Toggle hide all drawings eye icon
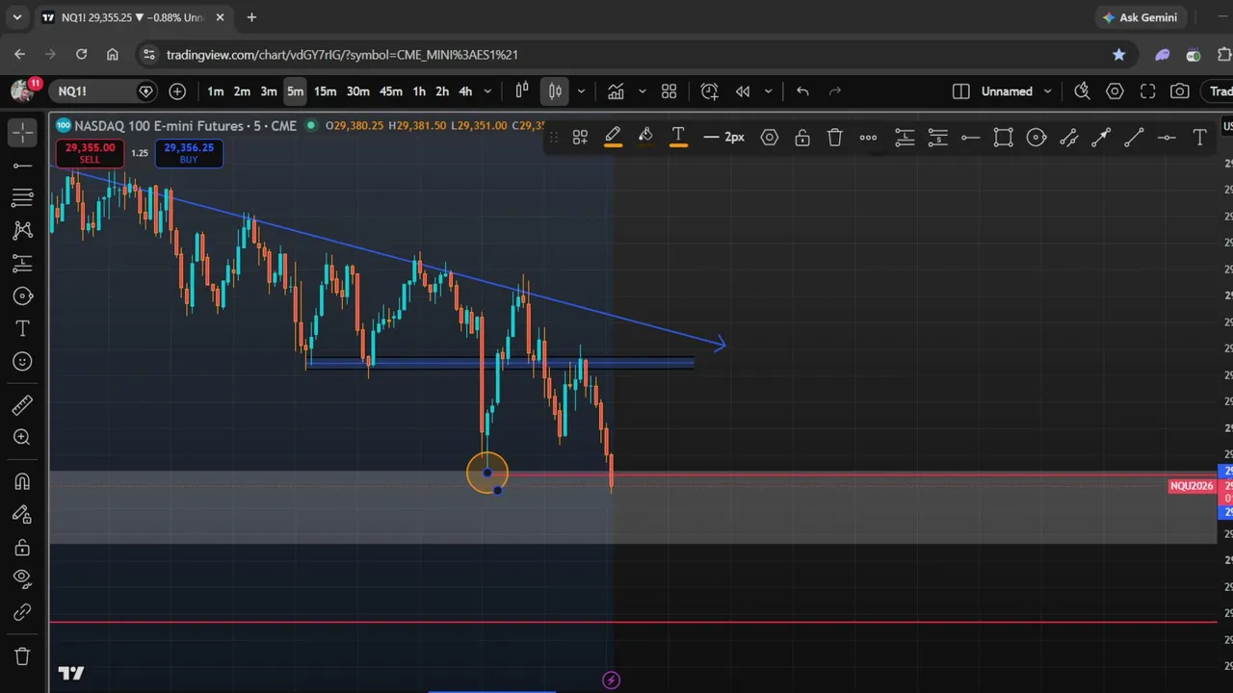 (23, 579)
